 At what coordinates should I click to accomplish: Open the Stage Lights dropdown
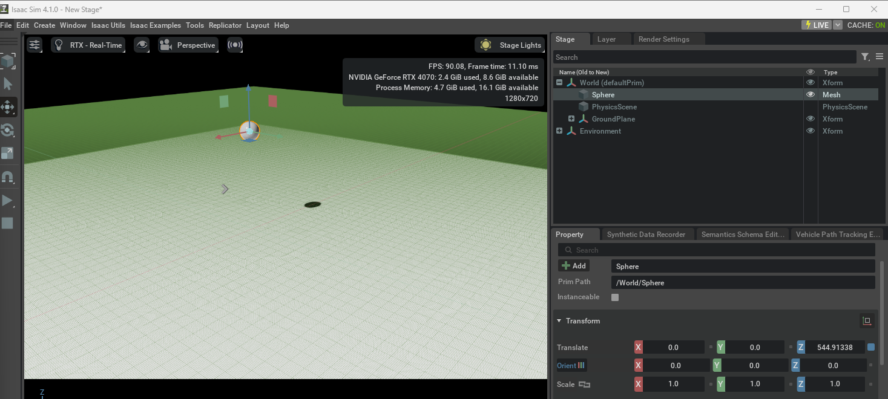click(x=510, y=45)
